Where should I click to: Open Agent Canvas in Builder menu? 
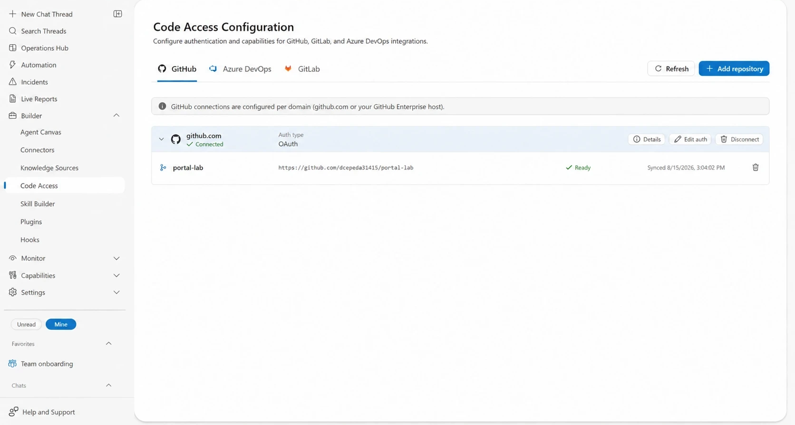[x=41, y=132]
